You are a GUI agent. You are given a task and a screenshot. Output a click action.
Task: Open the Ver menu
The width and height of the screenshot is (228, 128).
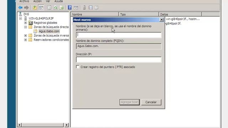coord(48,1)
